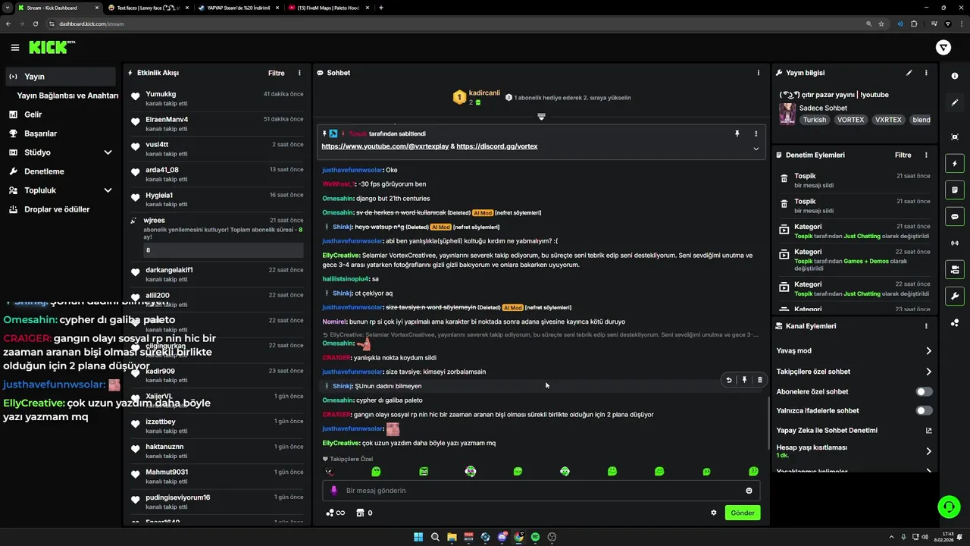Click the edit pencil in Yayın bilgisi header
Screen dimensions: 970x546
[x=909, y=73]
